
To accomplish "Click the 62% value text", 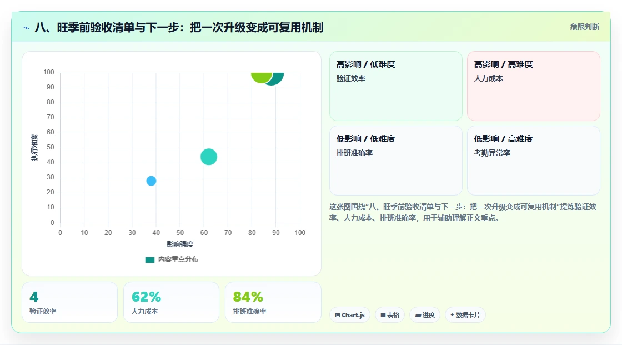I will click(x=146, y=297).
